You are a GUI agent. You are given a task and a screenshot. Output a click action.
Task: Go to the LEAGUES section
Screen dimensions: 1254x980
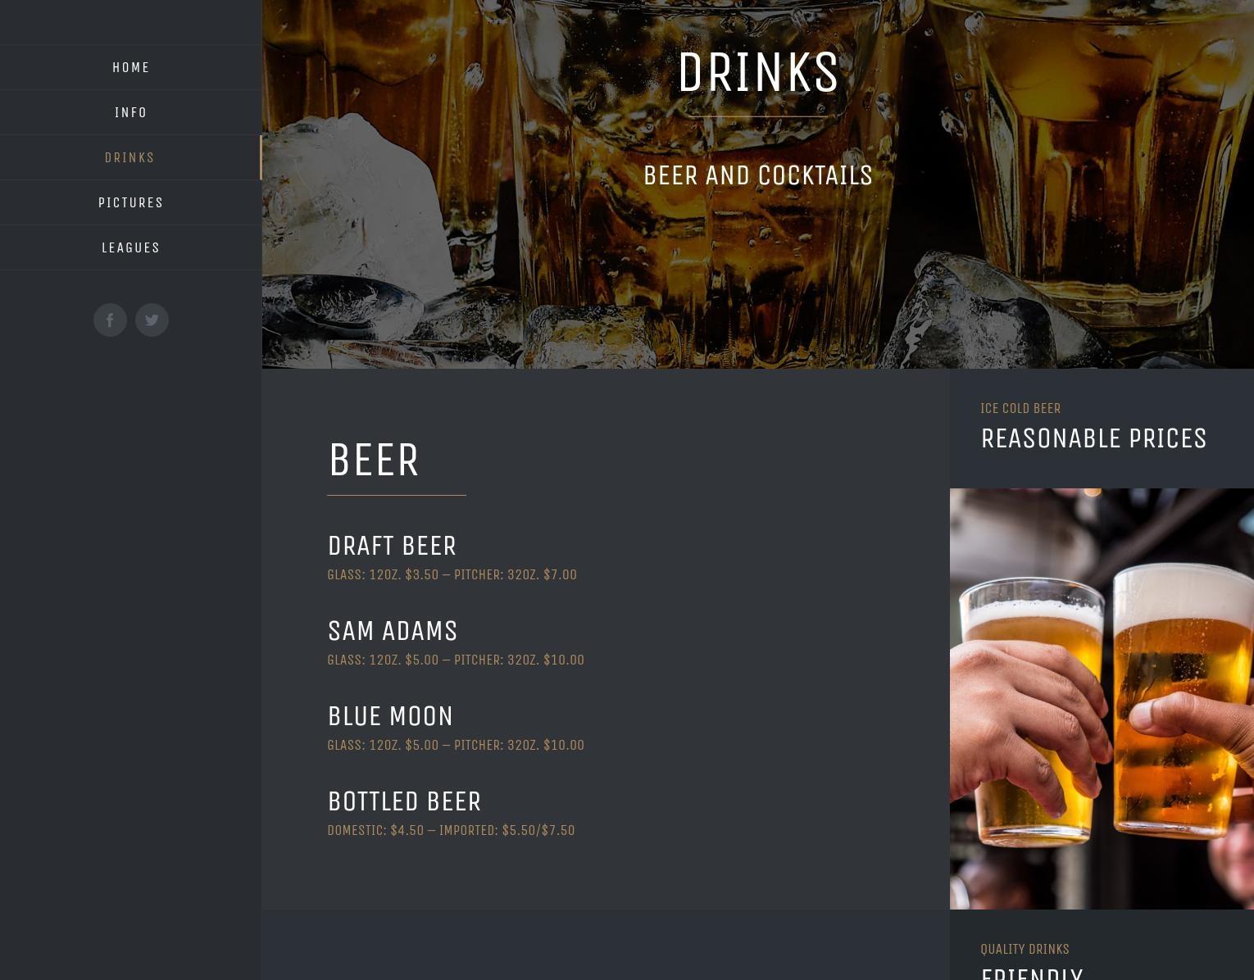pyautogui.click(x=131, y=247)
